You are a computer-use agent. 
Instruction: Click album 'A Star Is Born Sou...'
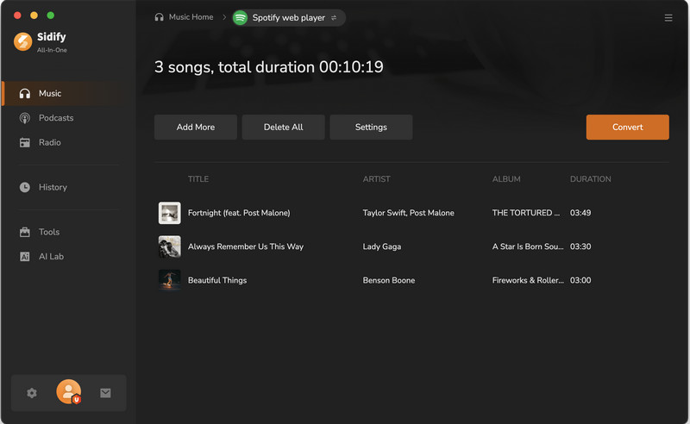(528, 246)
